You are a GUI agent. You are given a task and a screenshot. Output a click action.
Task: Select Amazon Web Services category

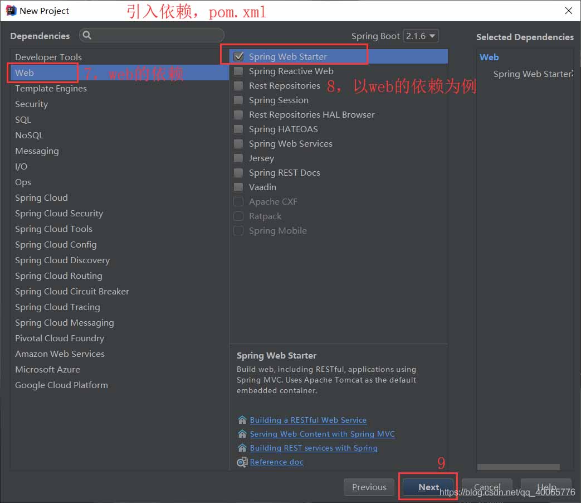click(x=119, y=354)
